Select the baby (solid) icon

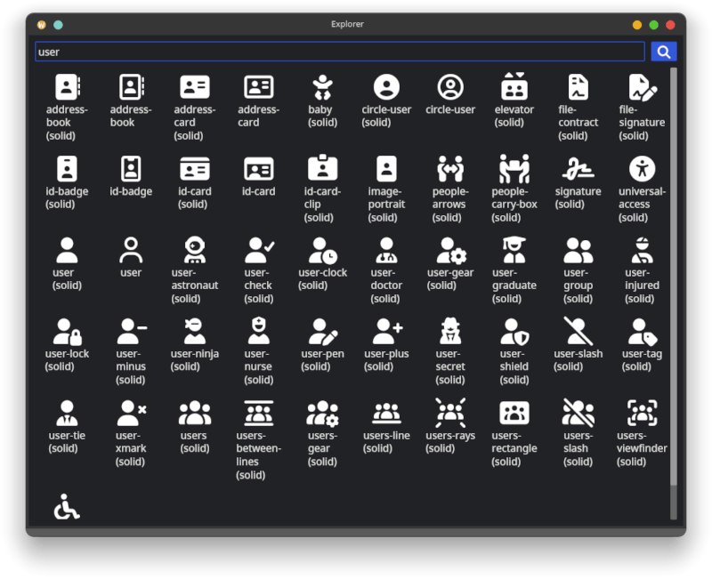322,87
